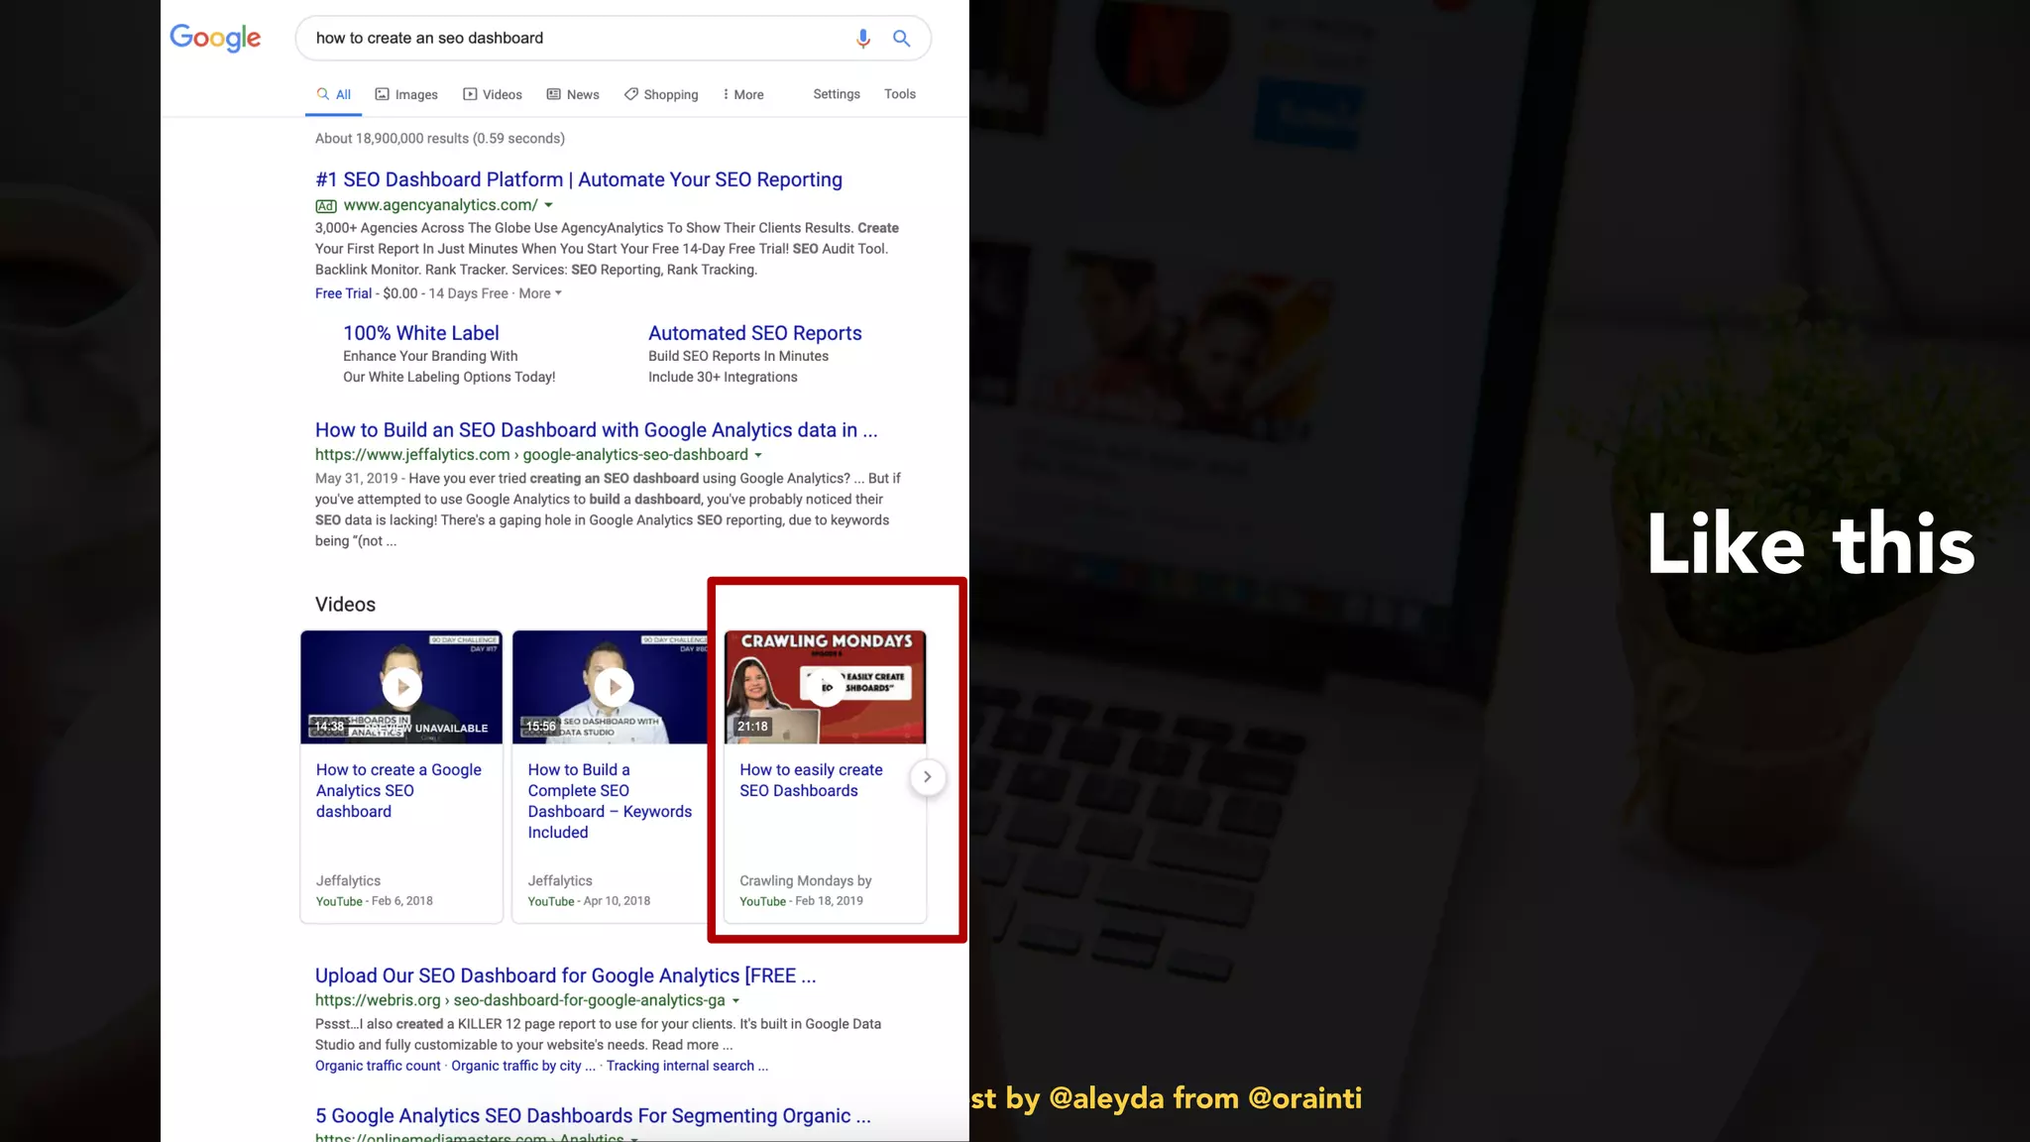The height and width of the screenshot is (1142, 2030).
Task: Click the Automated SEO Reports link
Action: [x=754, y=333]
